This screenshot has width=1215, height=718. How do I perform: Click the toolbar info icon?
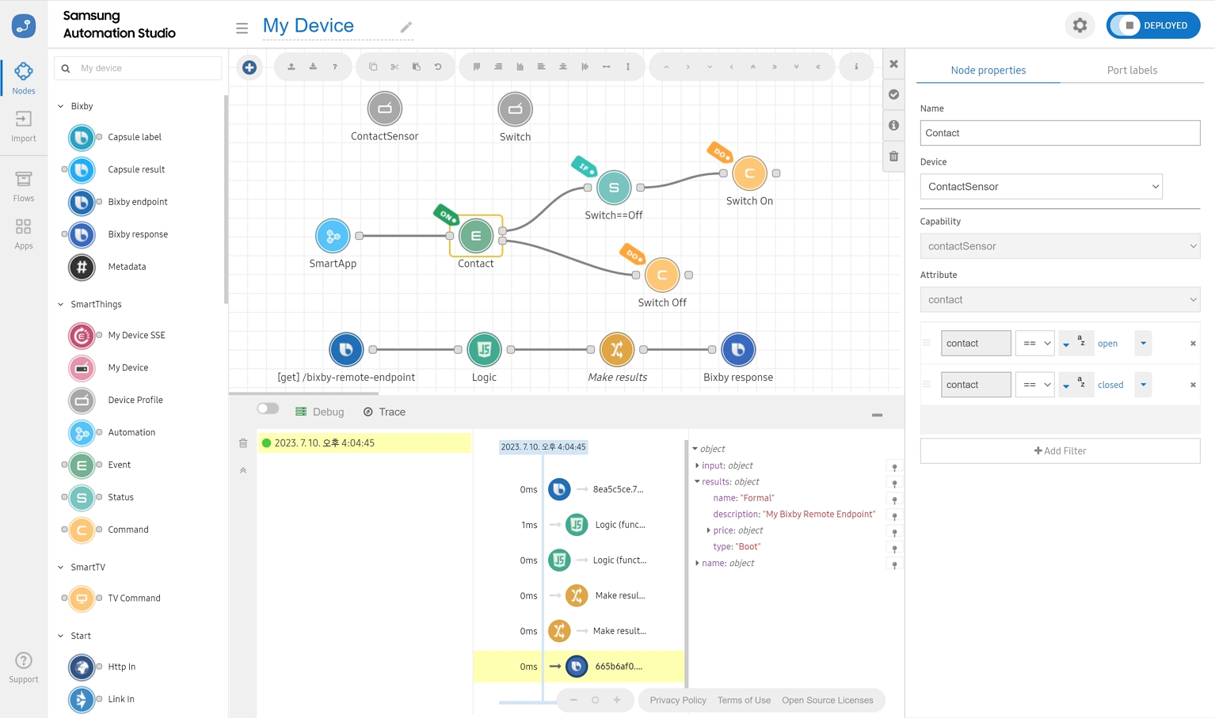pos(856,66)
